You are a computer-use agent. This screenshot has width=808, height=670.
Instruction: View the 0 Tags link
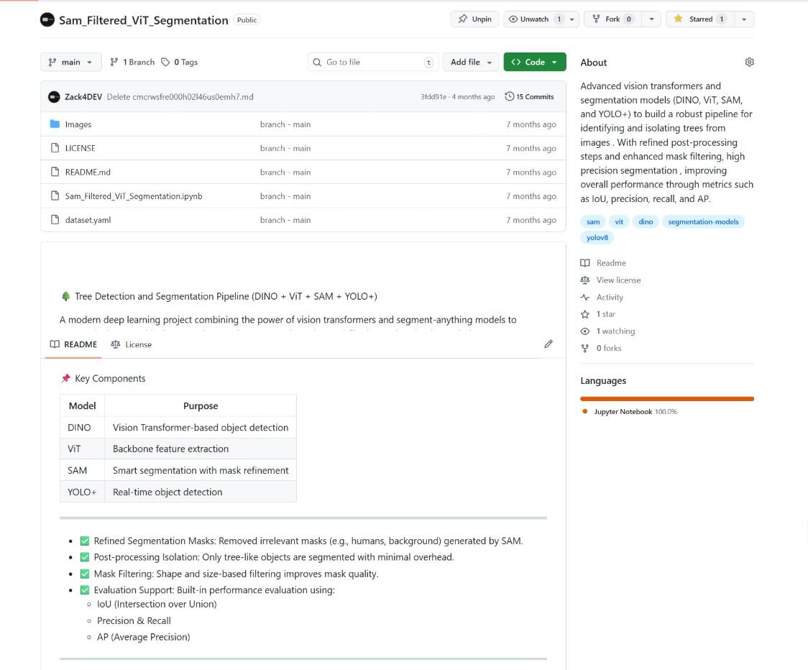pyautogui.click(x=179, y=62)
